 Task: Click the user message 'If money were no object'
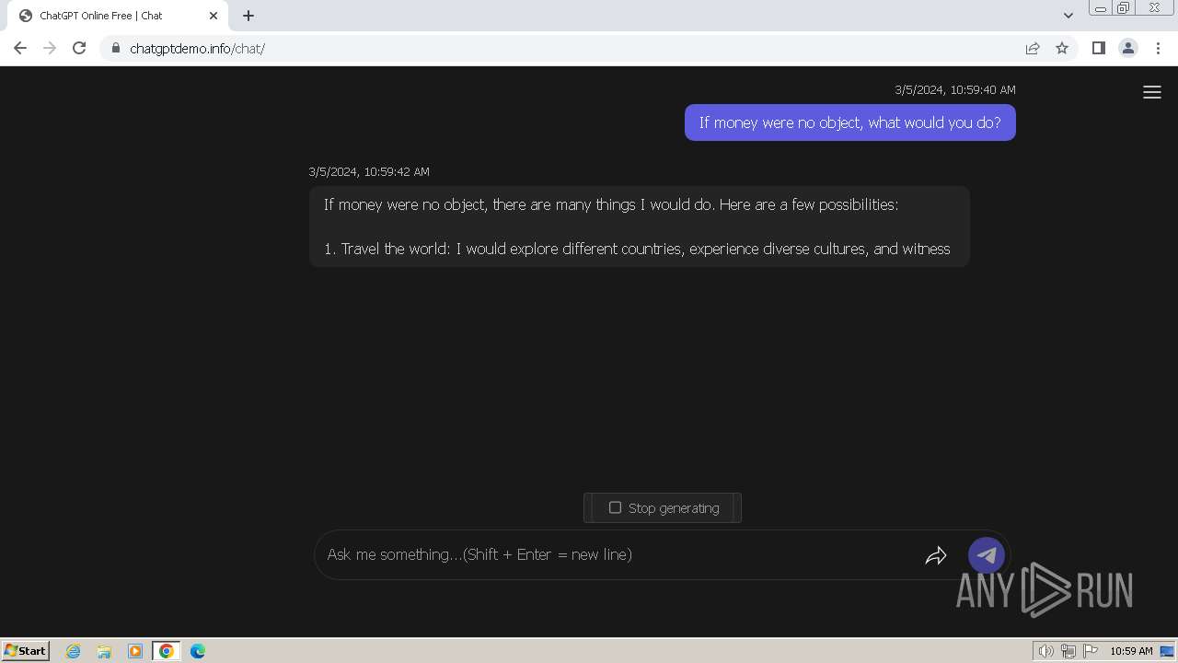tap(849, 122)
